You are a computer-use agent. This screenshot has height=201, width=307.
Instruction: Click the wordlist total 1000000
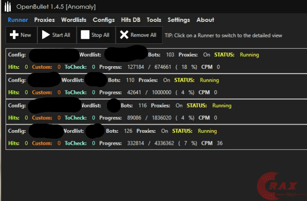point(161,92)
